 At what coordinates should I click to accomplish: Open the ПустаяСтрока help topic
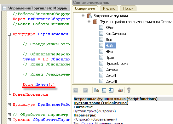coord(117,64)
